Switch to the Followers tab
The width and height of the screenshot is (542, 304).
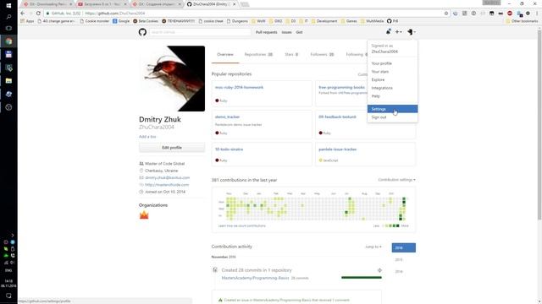[322, 54]
